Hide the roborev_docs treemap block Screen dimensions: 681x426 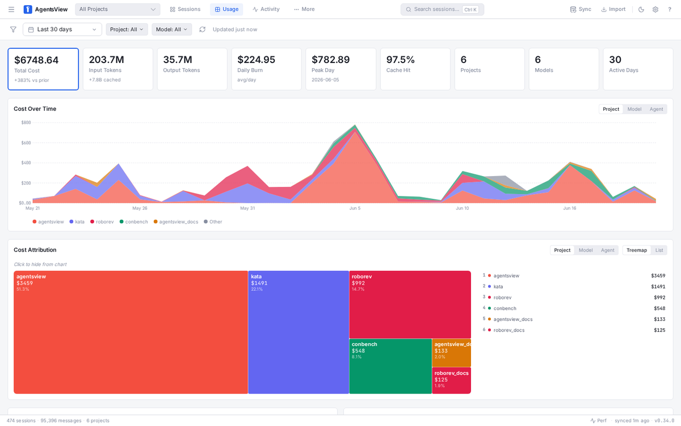coord(452,381)
